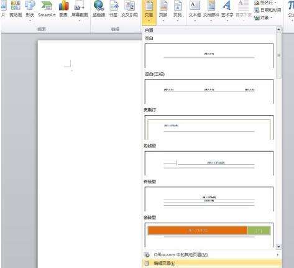Expand the 屏幕截图 screenshot dropdown

click(x=80, y=21)
